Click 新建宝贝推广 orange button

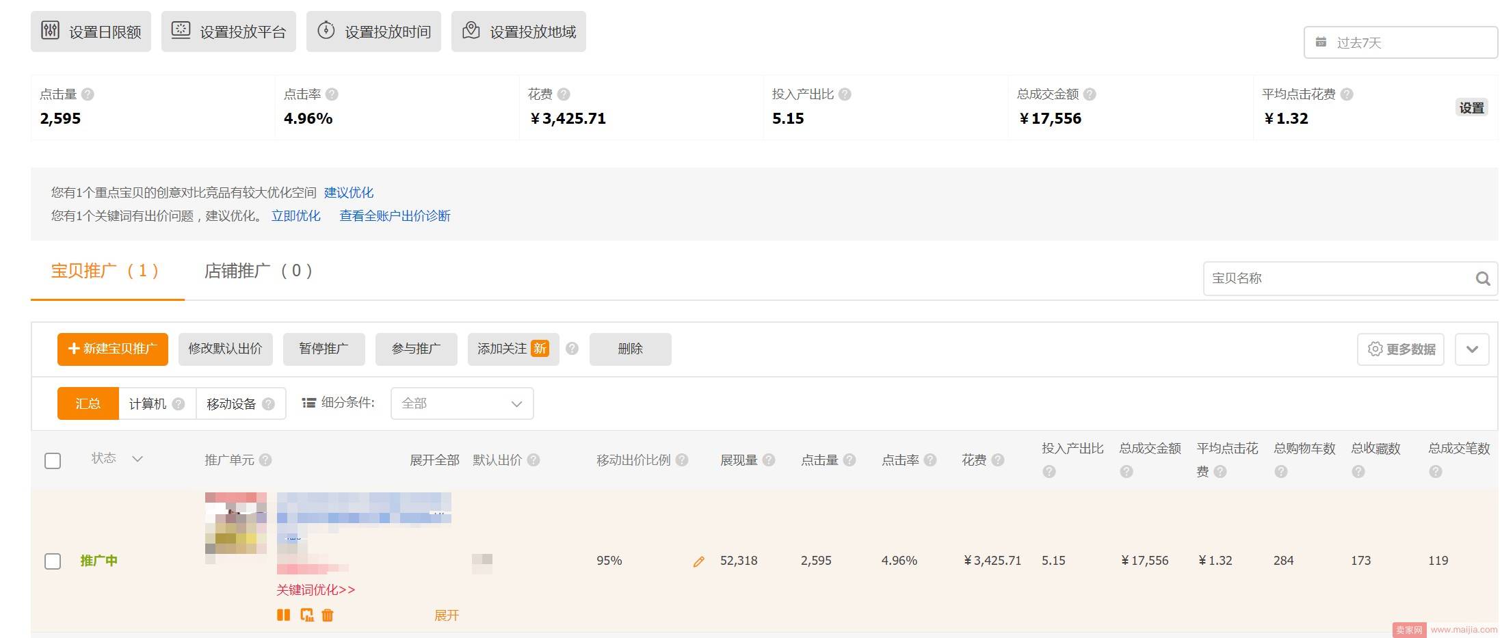(x=113, y=349)
